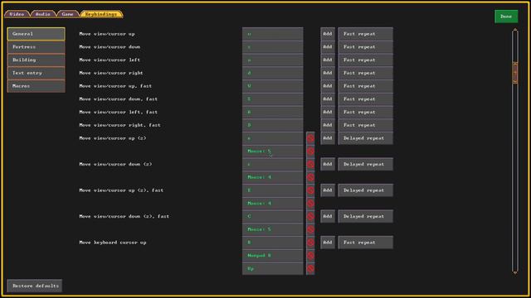
Task: Add a binding for view/cursor up, fast
Action: (328, 86)
